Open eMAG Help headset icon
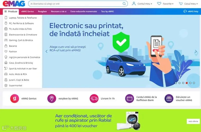Screen dimensions: 201x132 pyautogui.click(x=185, y=11)
